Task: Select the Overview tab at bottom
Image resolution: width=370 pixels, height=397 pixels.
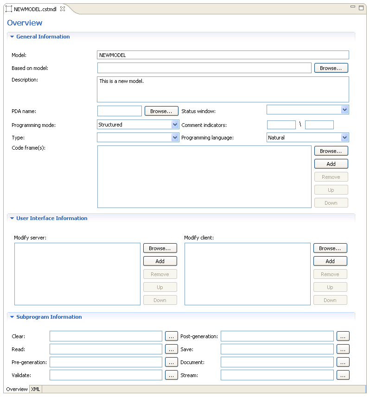Action: click(x=17, y=389)
